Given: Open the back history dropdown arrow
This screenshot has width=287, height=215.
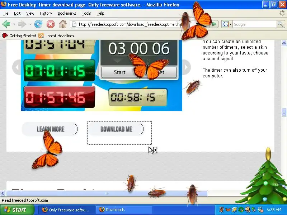Looking at the screenshot, I should [14, 24].
